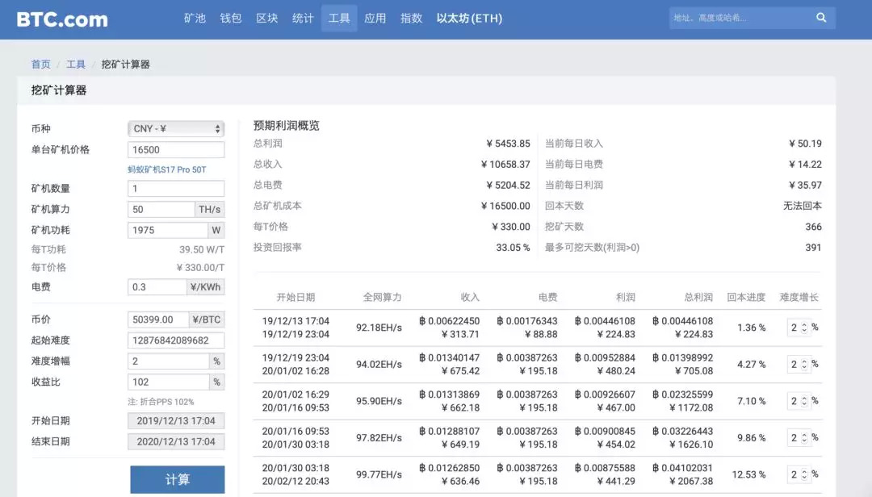Open the 矿池 menu item

tap(195, 18)
